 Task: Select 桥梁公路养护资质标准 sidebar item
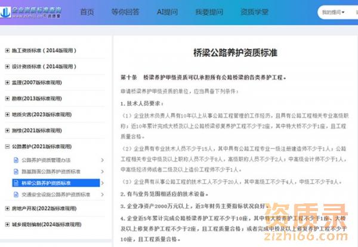tap(55, 183)
